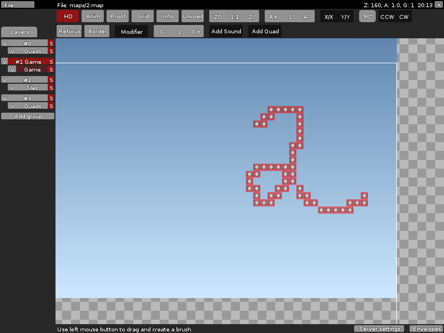
Task: Open the Modifier dropdown
Action: pyautogui.click(x=132, y=32)
